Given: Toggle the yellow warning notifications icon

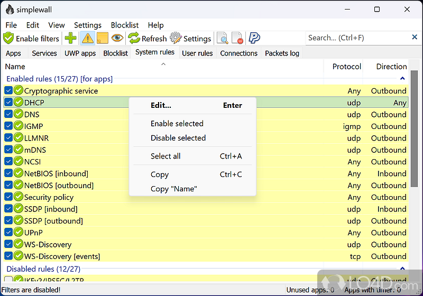Looking at the screenshot, I should 88,38.
